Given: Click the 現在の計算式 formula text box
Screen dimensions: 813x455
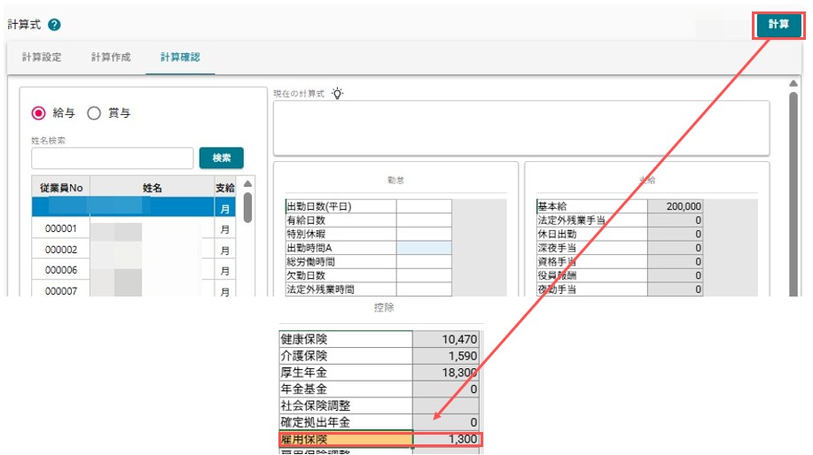Looking at the screenshot, I should (521, 127).
